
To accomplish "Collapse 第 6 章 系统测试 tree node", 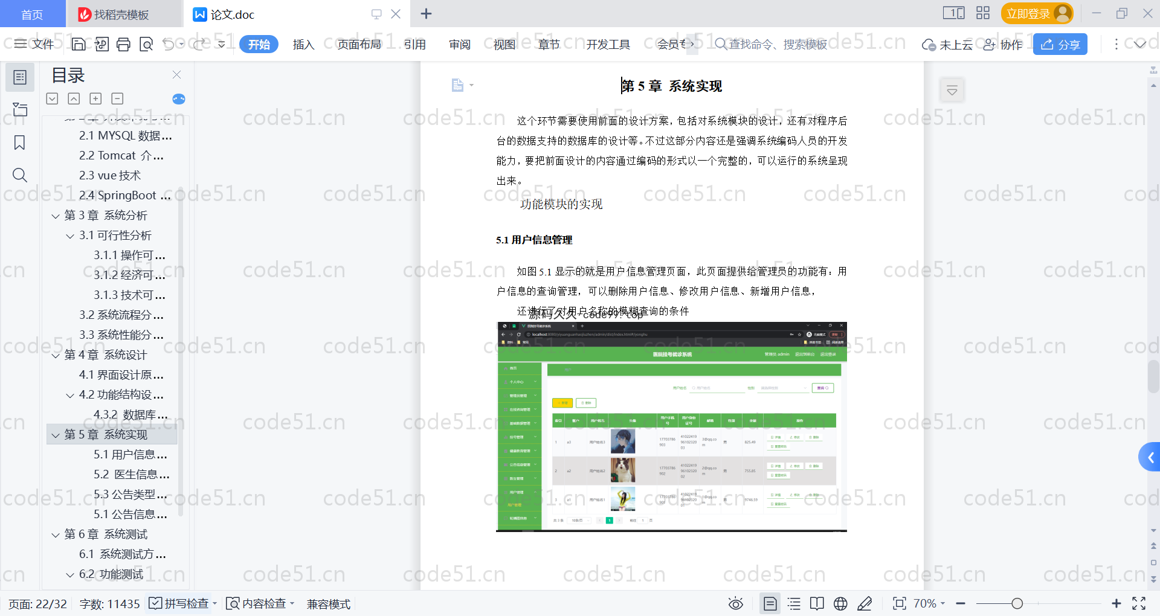I will click(56, 534).
